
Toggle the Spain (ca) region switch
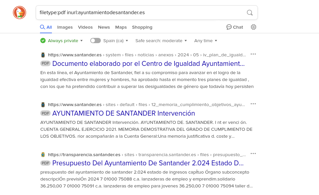pos(96,41)
